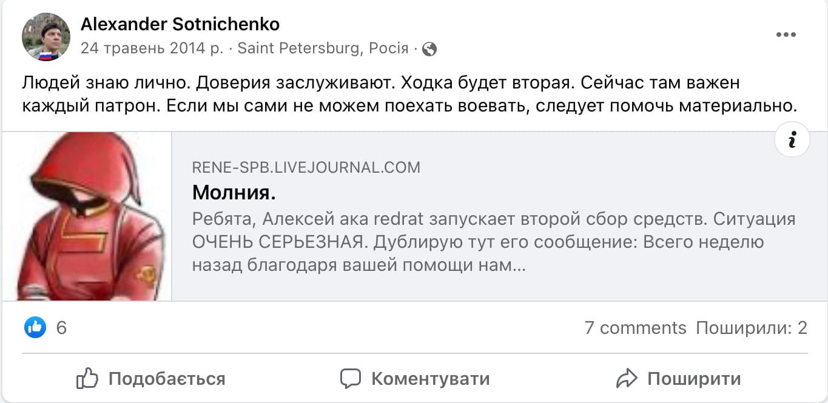
Task: Show the 6 reactions count
Action: (61, 328)
